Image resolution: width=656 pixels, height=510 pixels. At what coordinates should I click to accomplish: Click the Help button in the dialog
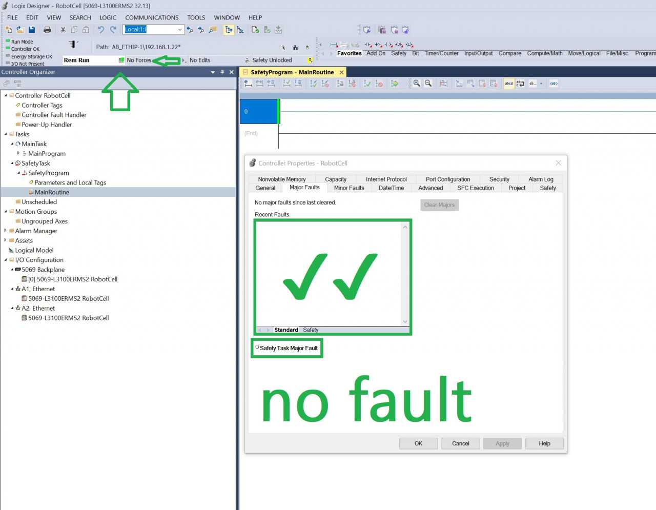[x=544, y=443]
